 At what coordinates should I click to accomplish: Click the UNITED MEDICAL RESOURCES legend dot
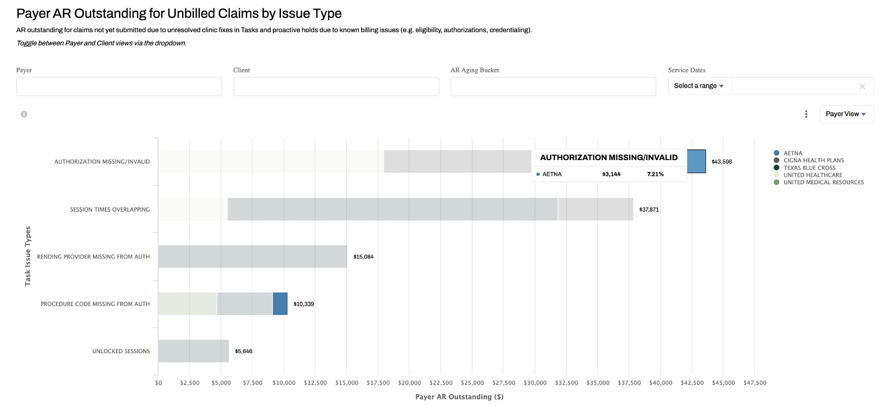(775, 182)
